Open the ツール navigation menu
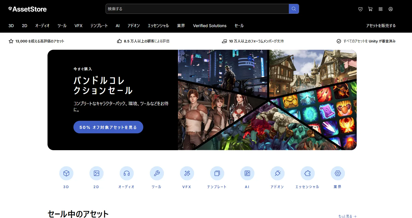412x218 pixels. point(62,26)
